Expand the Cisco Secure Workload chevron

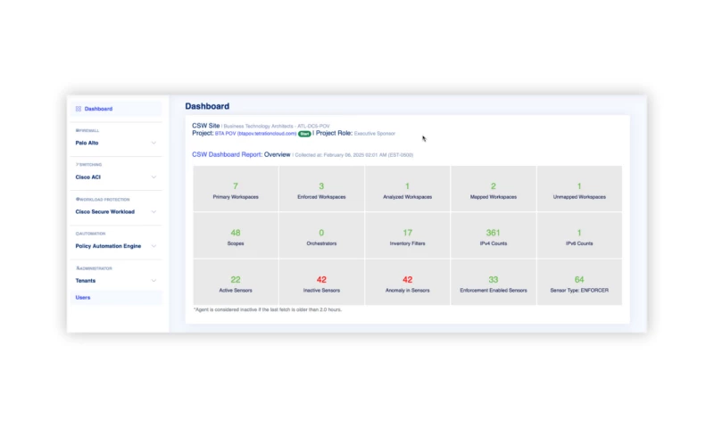[x=154, y=212]
